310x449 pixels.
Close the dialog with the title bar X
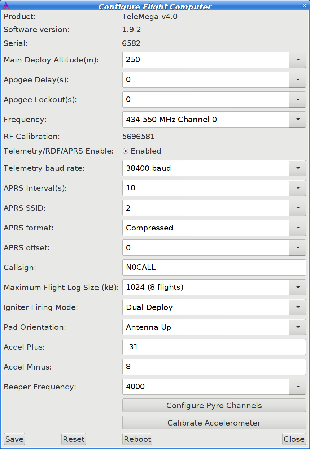click(x=304, y=6)
